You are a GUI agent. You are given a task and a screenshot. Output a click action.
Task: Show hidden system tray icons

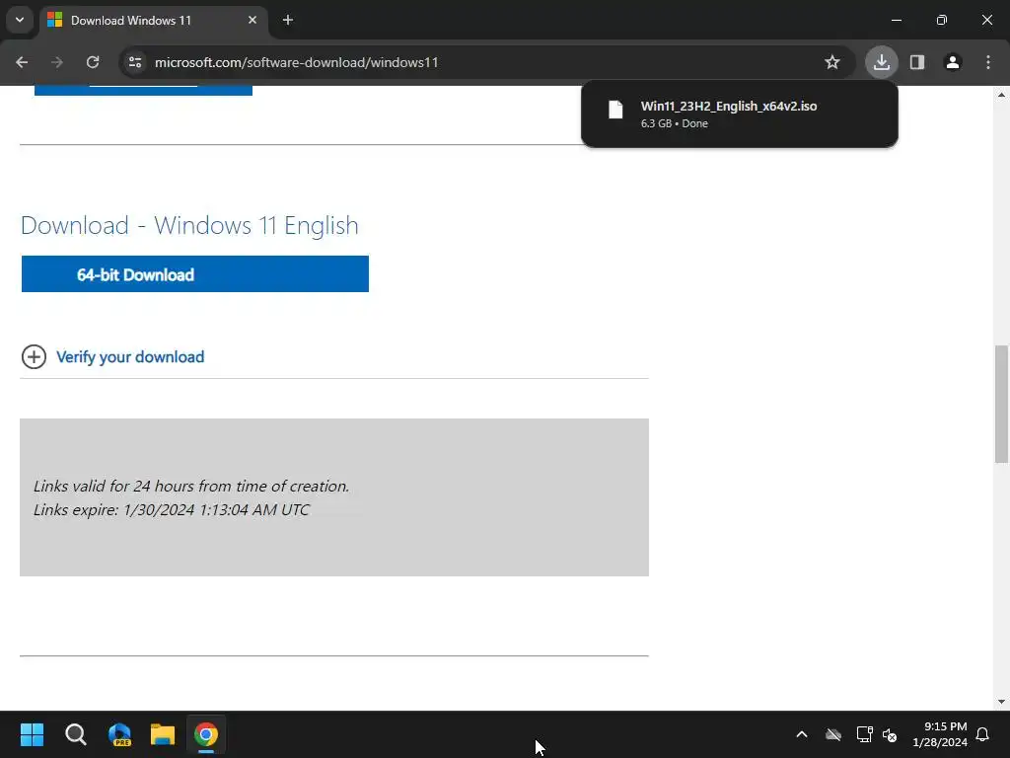[802, 734]
